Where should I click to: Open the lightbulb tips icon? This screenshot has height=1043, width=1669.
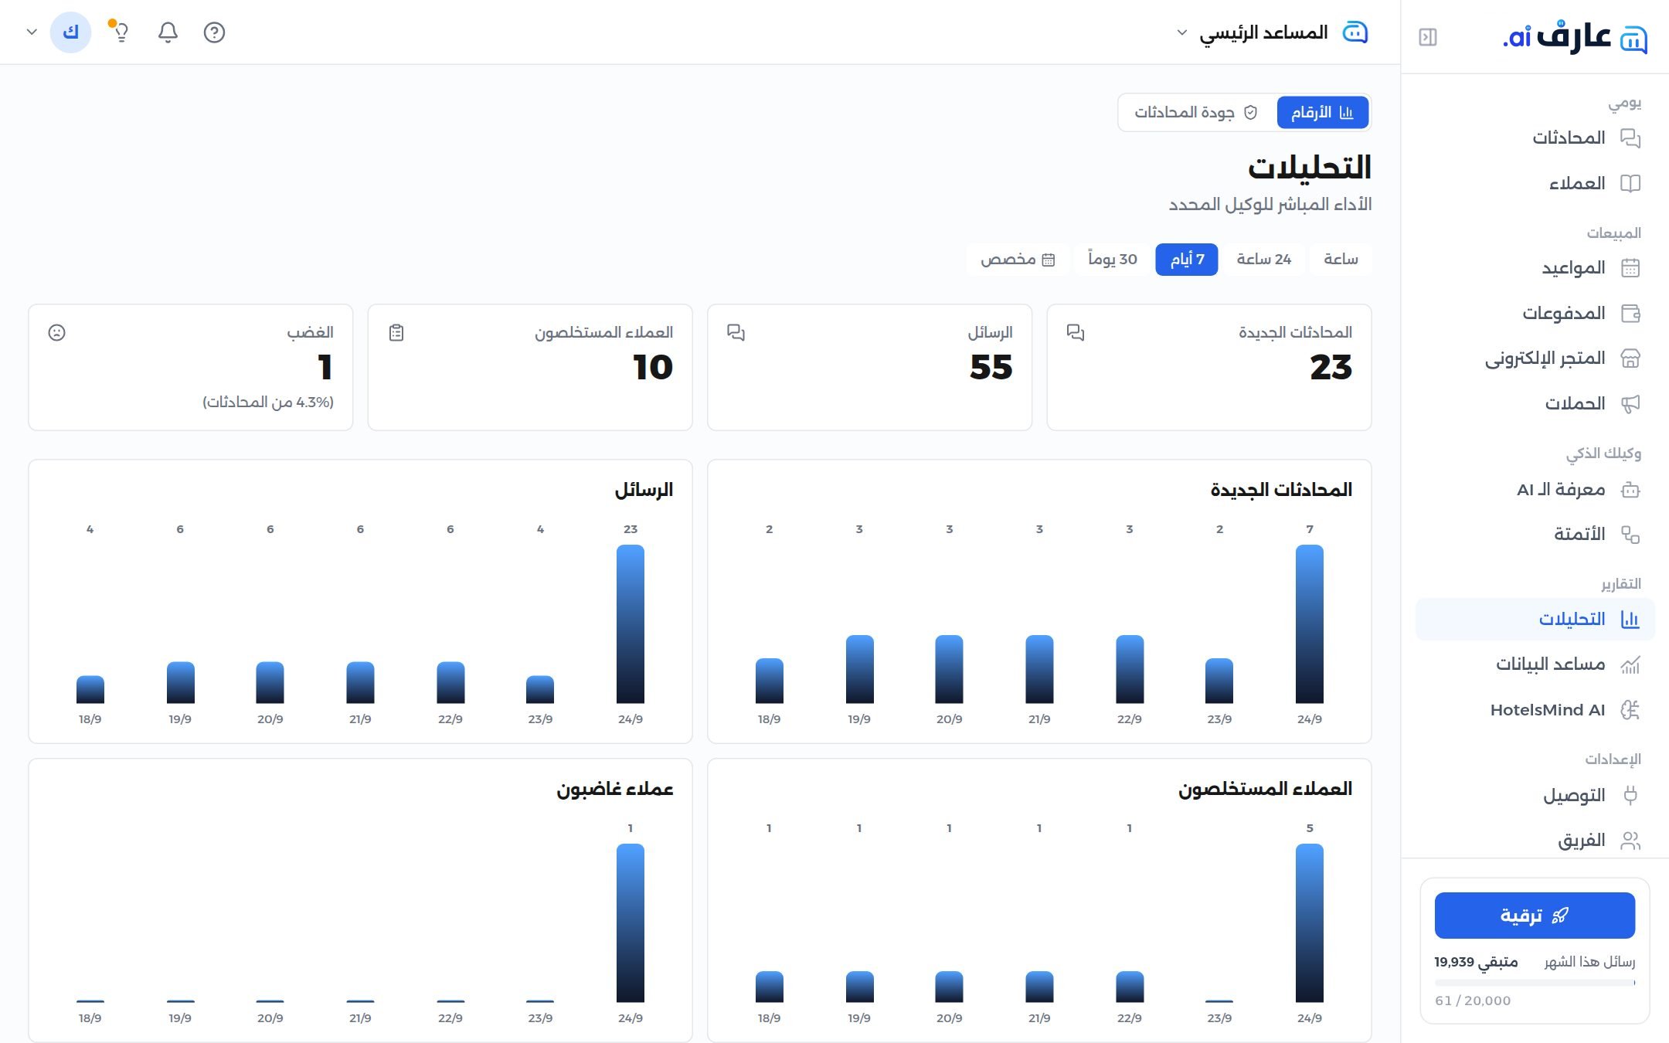click(x=120, y=32)
